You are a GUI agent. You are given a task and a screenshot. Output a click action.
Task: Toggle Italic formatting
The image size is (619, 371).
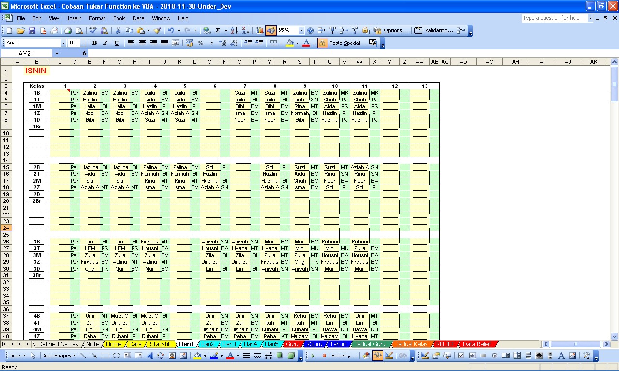(x=105, y=43)
